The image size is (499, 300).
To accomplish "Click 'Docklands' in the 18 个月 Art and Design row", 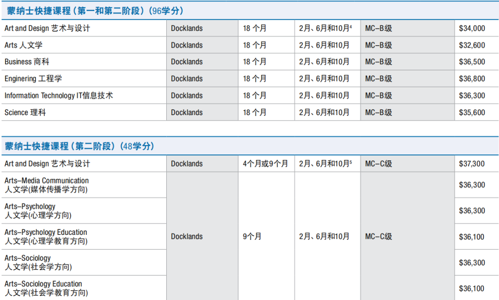I will (187, 28).
